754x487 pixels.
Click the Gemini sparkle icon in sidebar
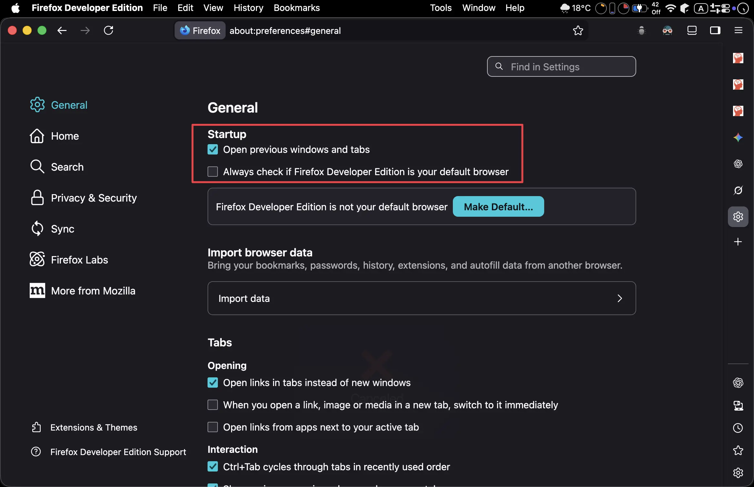click(738, 138)
